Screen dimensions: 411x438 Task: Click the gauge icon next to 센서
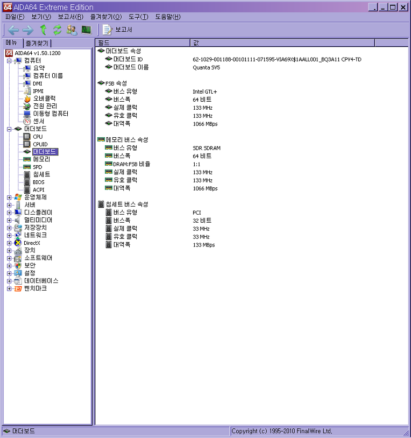pyautogui.click(x=27, y=122)
